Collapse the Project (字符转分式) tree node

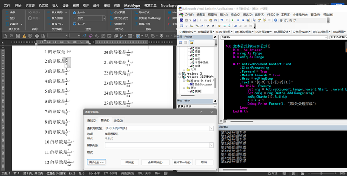pyautogui.click(x=180, y=77)
